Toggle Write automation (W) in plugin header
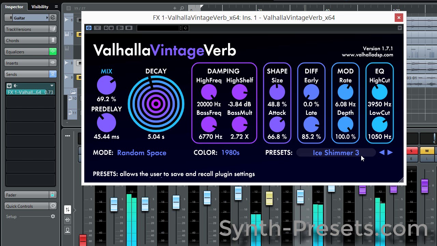 (x=111, y=28)
